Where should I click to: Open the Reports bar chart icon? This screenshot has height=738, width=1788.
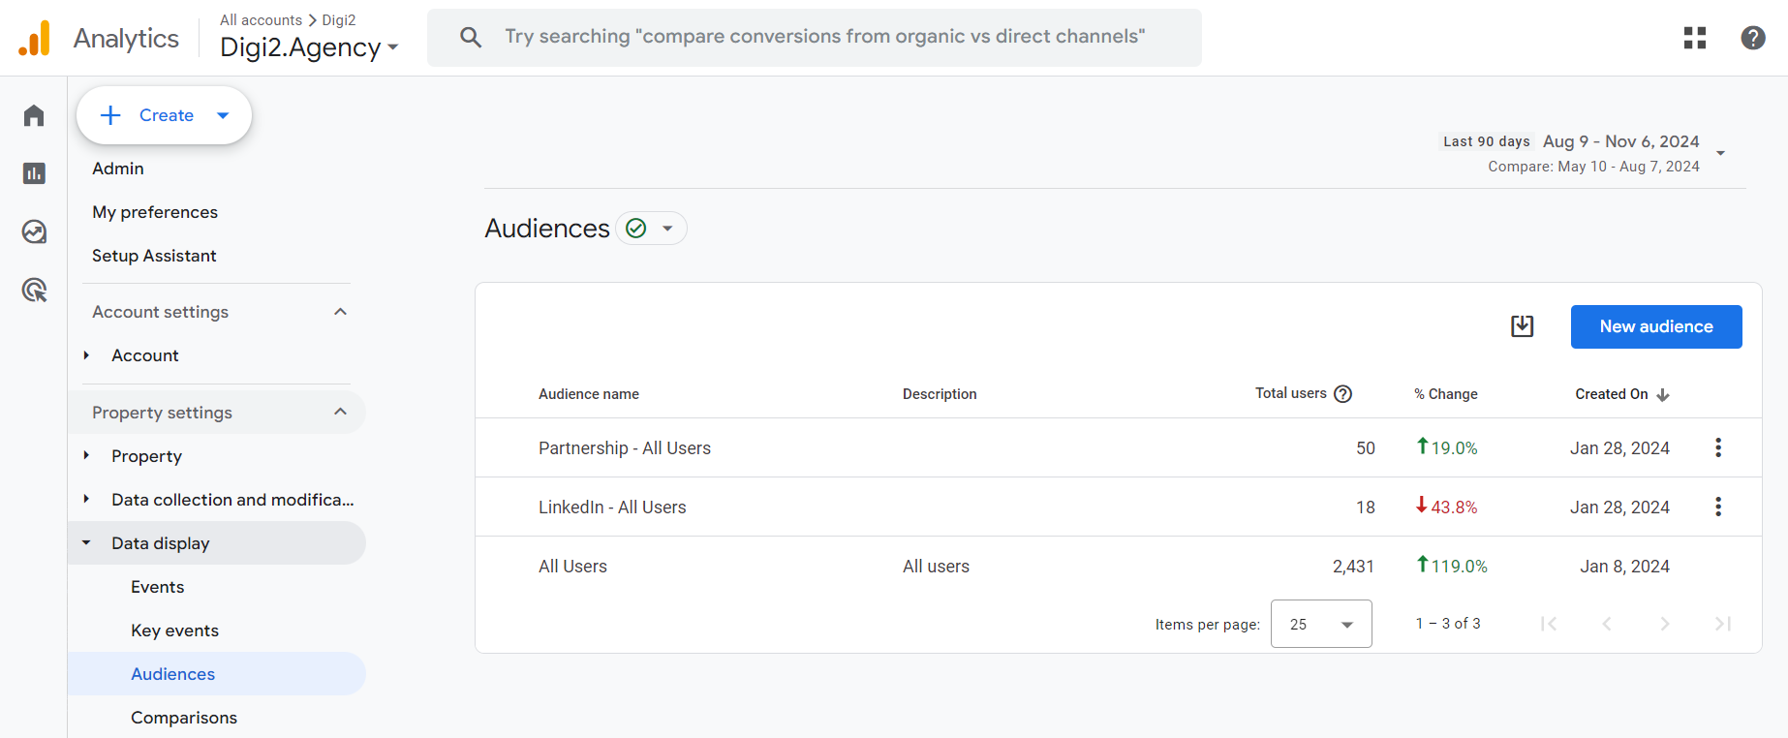coord(34,173)
